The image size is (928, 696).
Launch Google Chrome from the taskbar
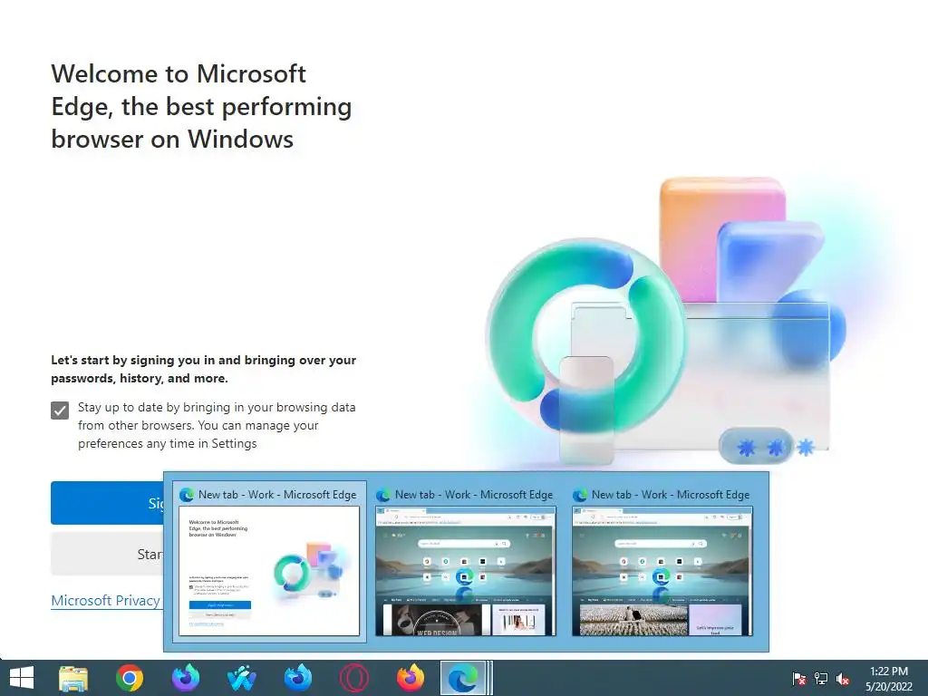click(x=130, y=678)
